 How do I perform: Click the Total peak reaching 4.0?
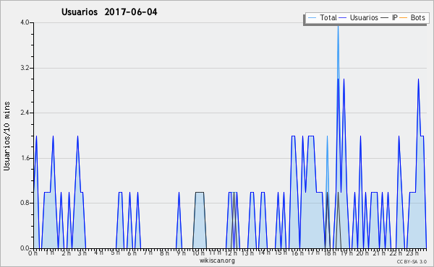(338, 27)
